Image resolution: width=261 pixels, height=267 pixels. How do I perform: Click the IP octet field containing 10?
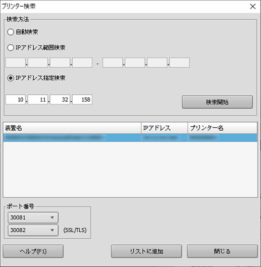pos(16,99)
